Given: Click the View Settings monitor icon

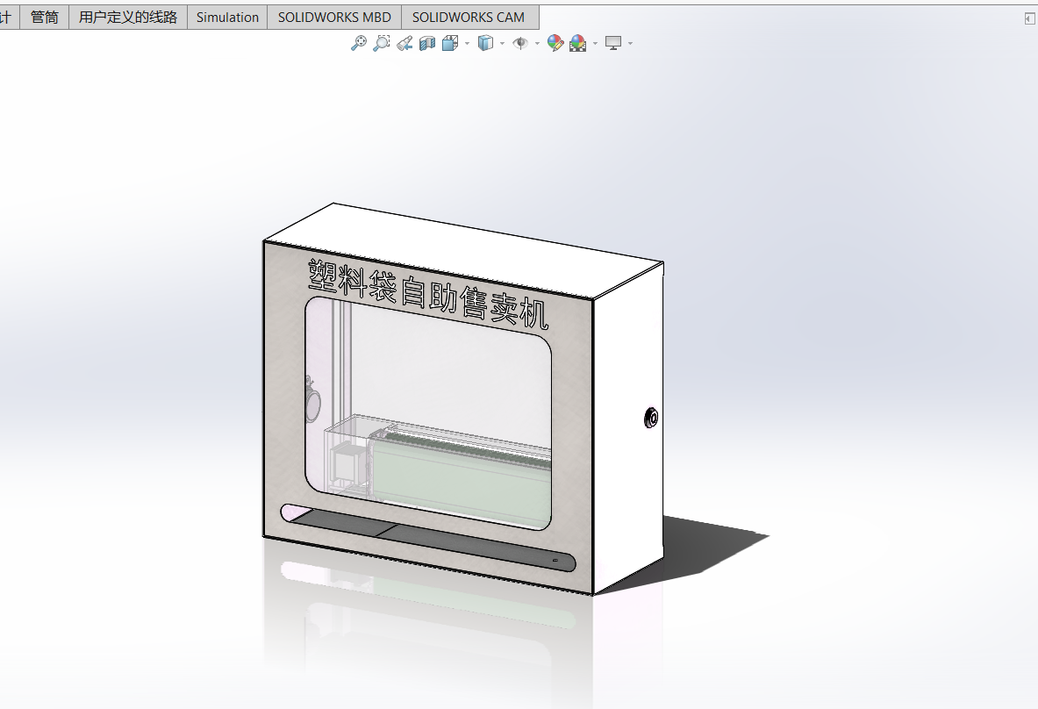Looking at the screenshot, I should click(x=613, y=44).
